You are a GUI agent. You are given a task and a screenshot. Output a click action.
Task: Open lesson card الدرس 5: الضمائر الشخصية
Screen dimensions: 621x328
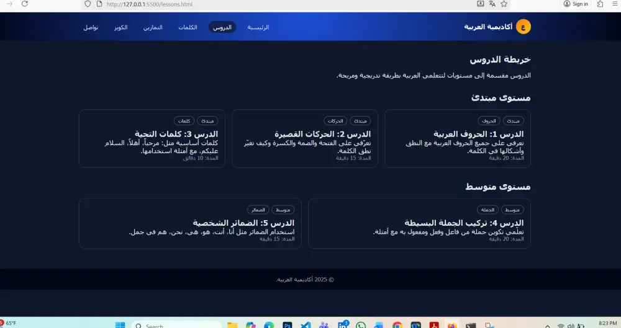click(x=190, y=224)
